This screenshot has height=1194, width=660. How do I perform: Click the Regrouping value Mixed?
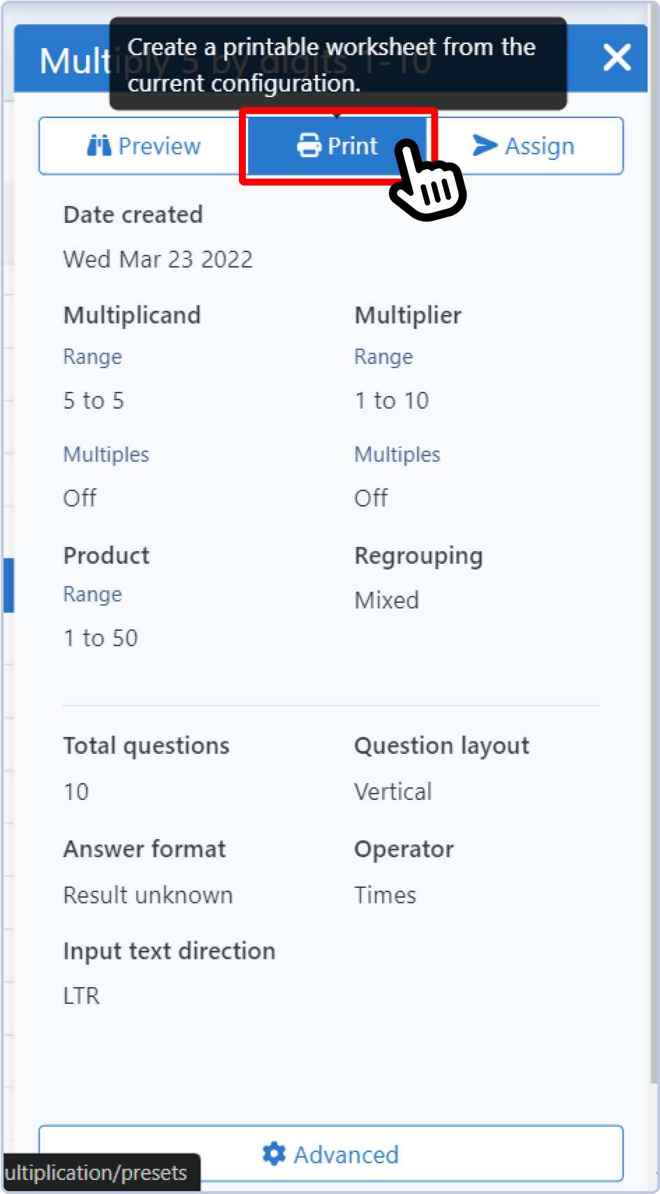pos(386,600)
